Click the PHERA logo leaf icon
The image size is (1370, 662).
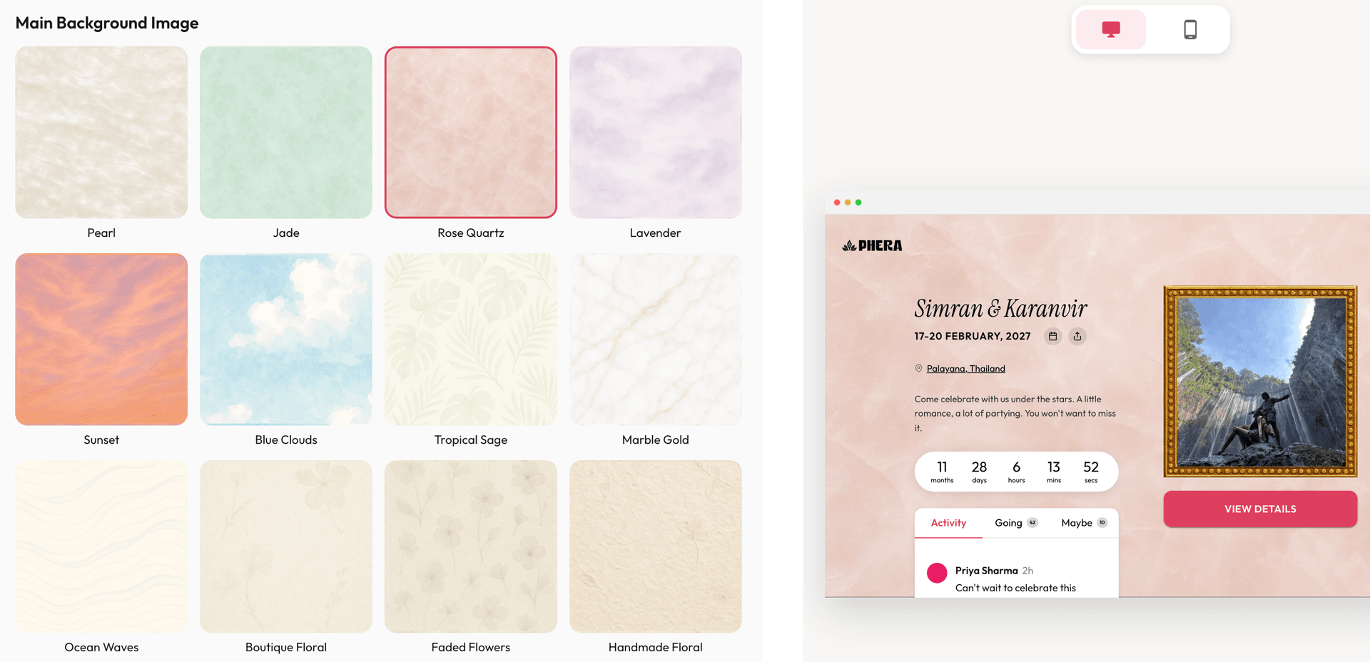click(849, 245)
